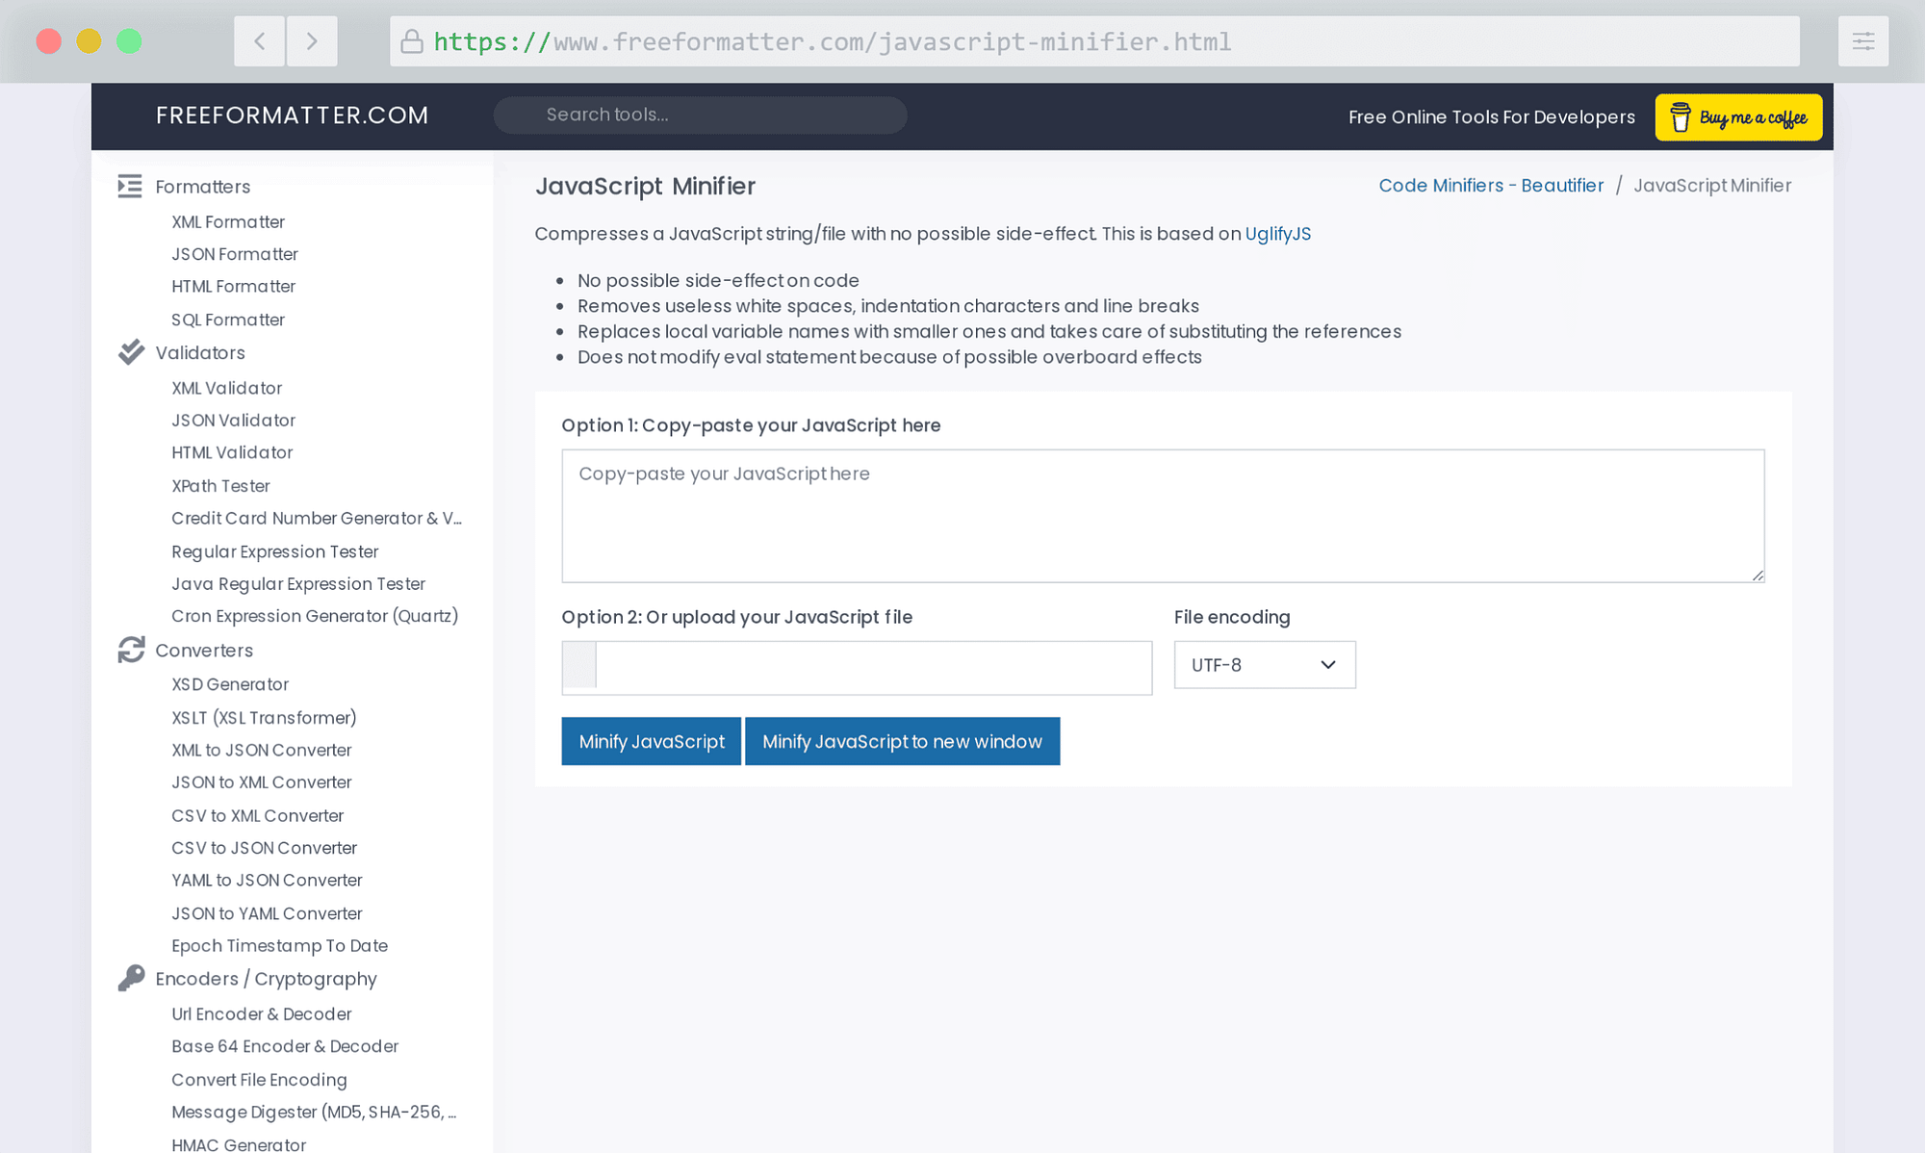The image size is (1925, 1153).
Task: Click the JSON Formatter menu item
Action: point(235,254)
